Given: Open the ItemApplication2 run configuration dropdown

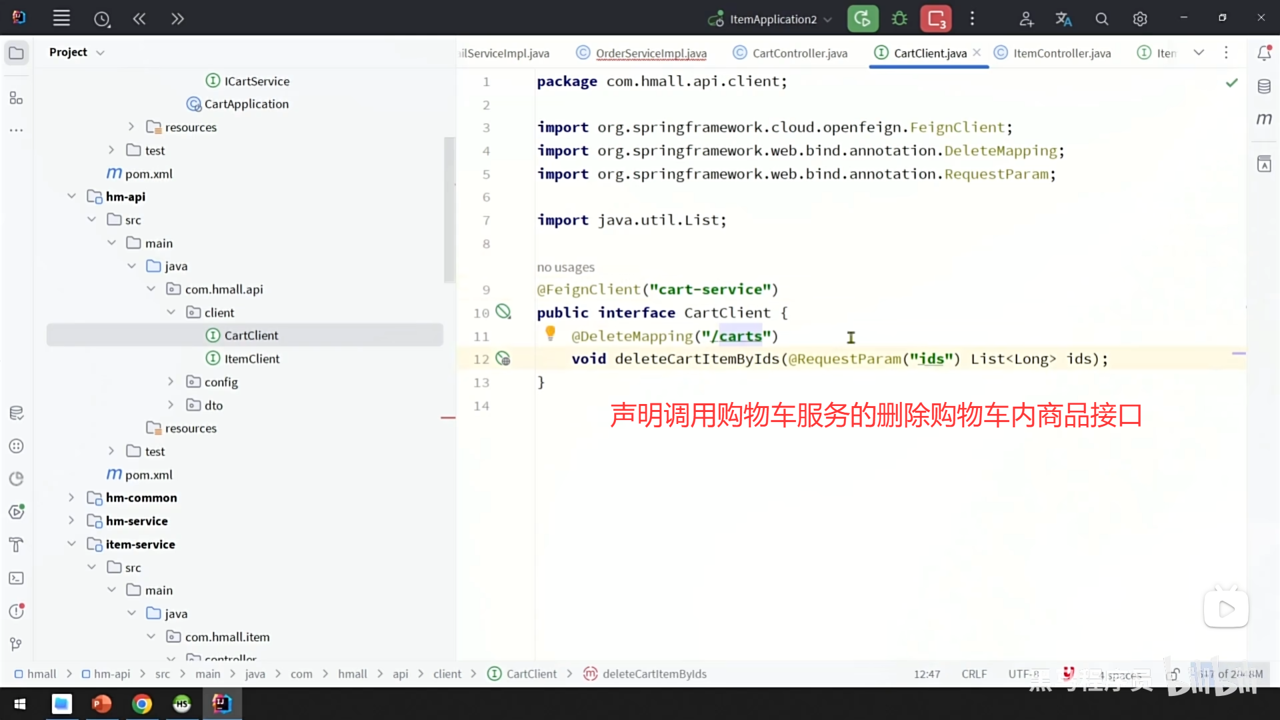Looking at the screenshot, I should pos(772,19).
